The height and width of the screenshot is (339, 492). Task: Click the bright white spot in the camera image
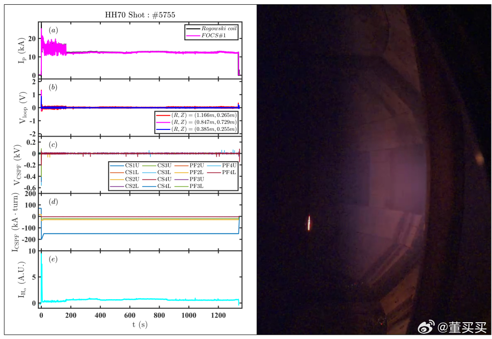click(x=309, y=223)
